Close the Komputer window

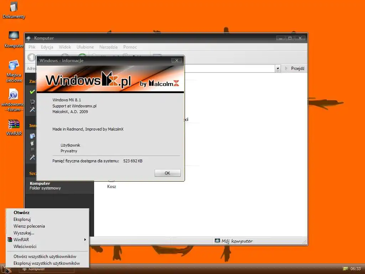[300, 38]
